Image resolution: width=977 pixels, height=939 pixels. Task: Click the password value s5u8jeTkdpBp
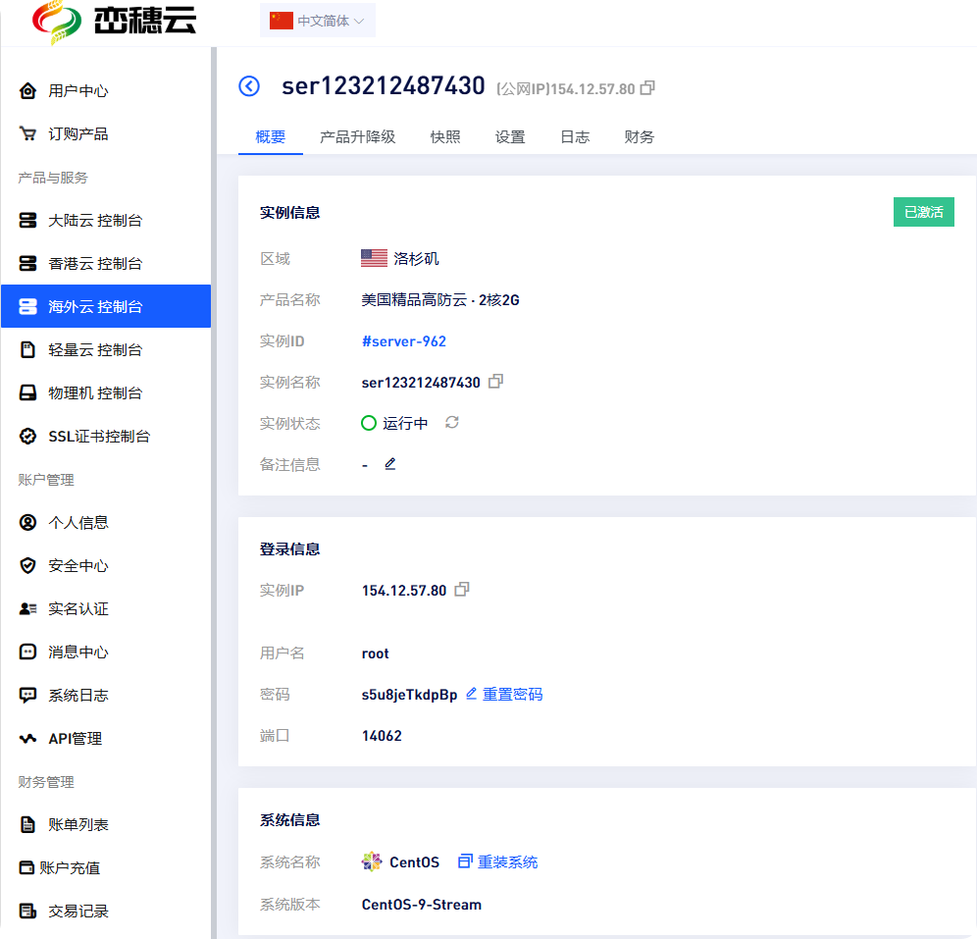click(x=409, y=694)
